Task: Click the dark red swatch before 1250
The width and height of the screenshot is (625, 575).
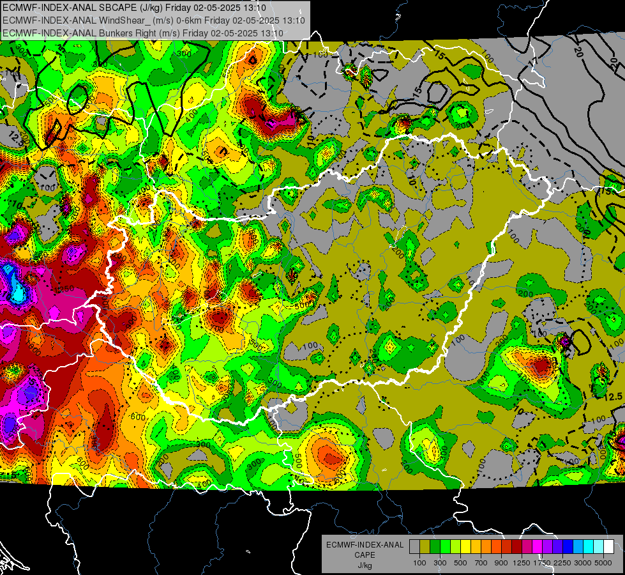Action: [x=516, y=547]
